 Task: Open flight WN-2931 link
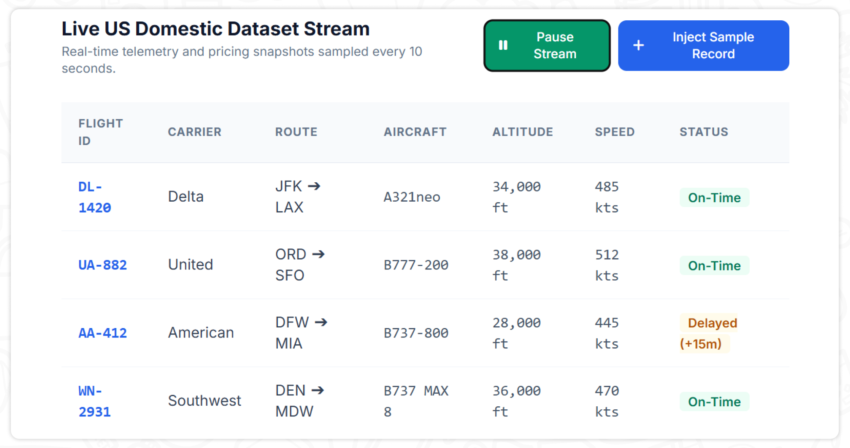tap(95, 401)
